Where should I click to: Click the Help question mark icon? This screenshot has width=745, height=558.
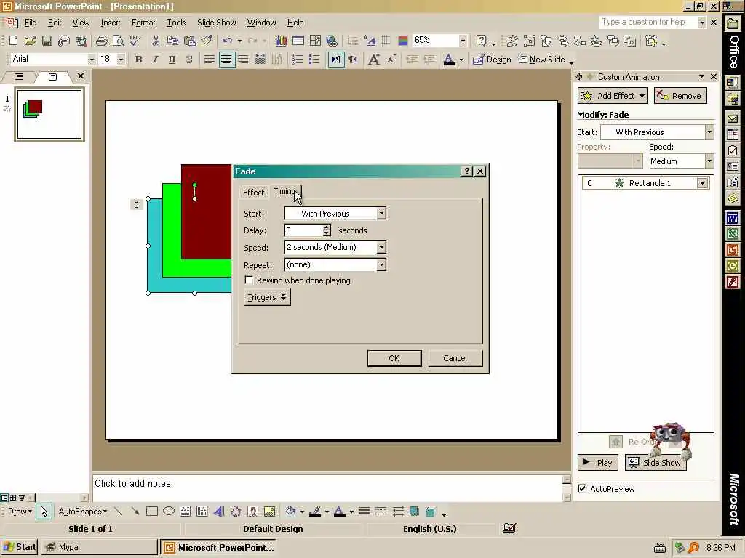(x=482, y=41)
